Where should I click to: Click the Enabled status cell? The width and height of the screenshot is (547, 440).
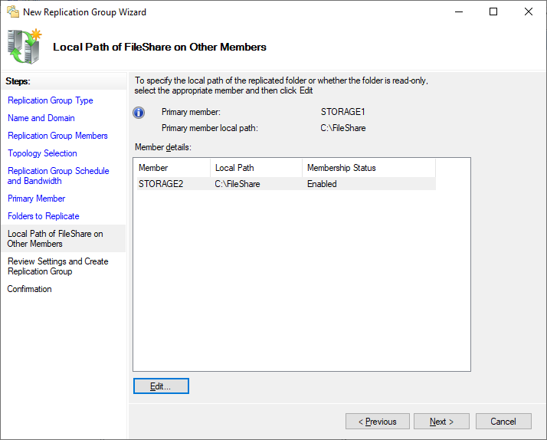click(322, 184)
